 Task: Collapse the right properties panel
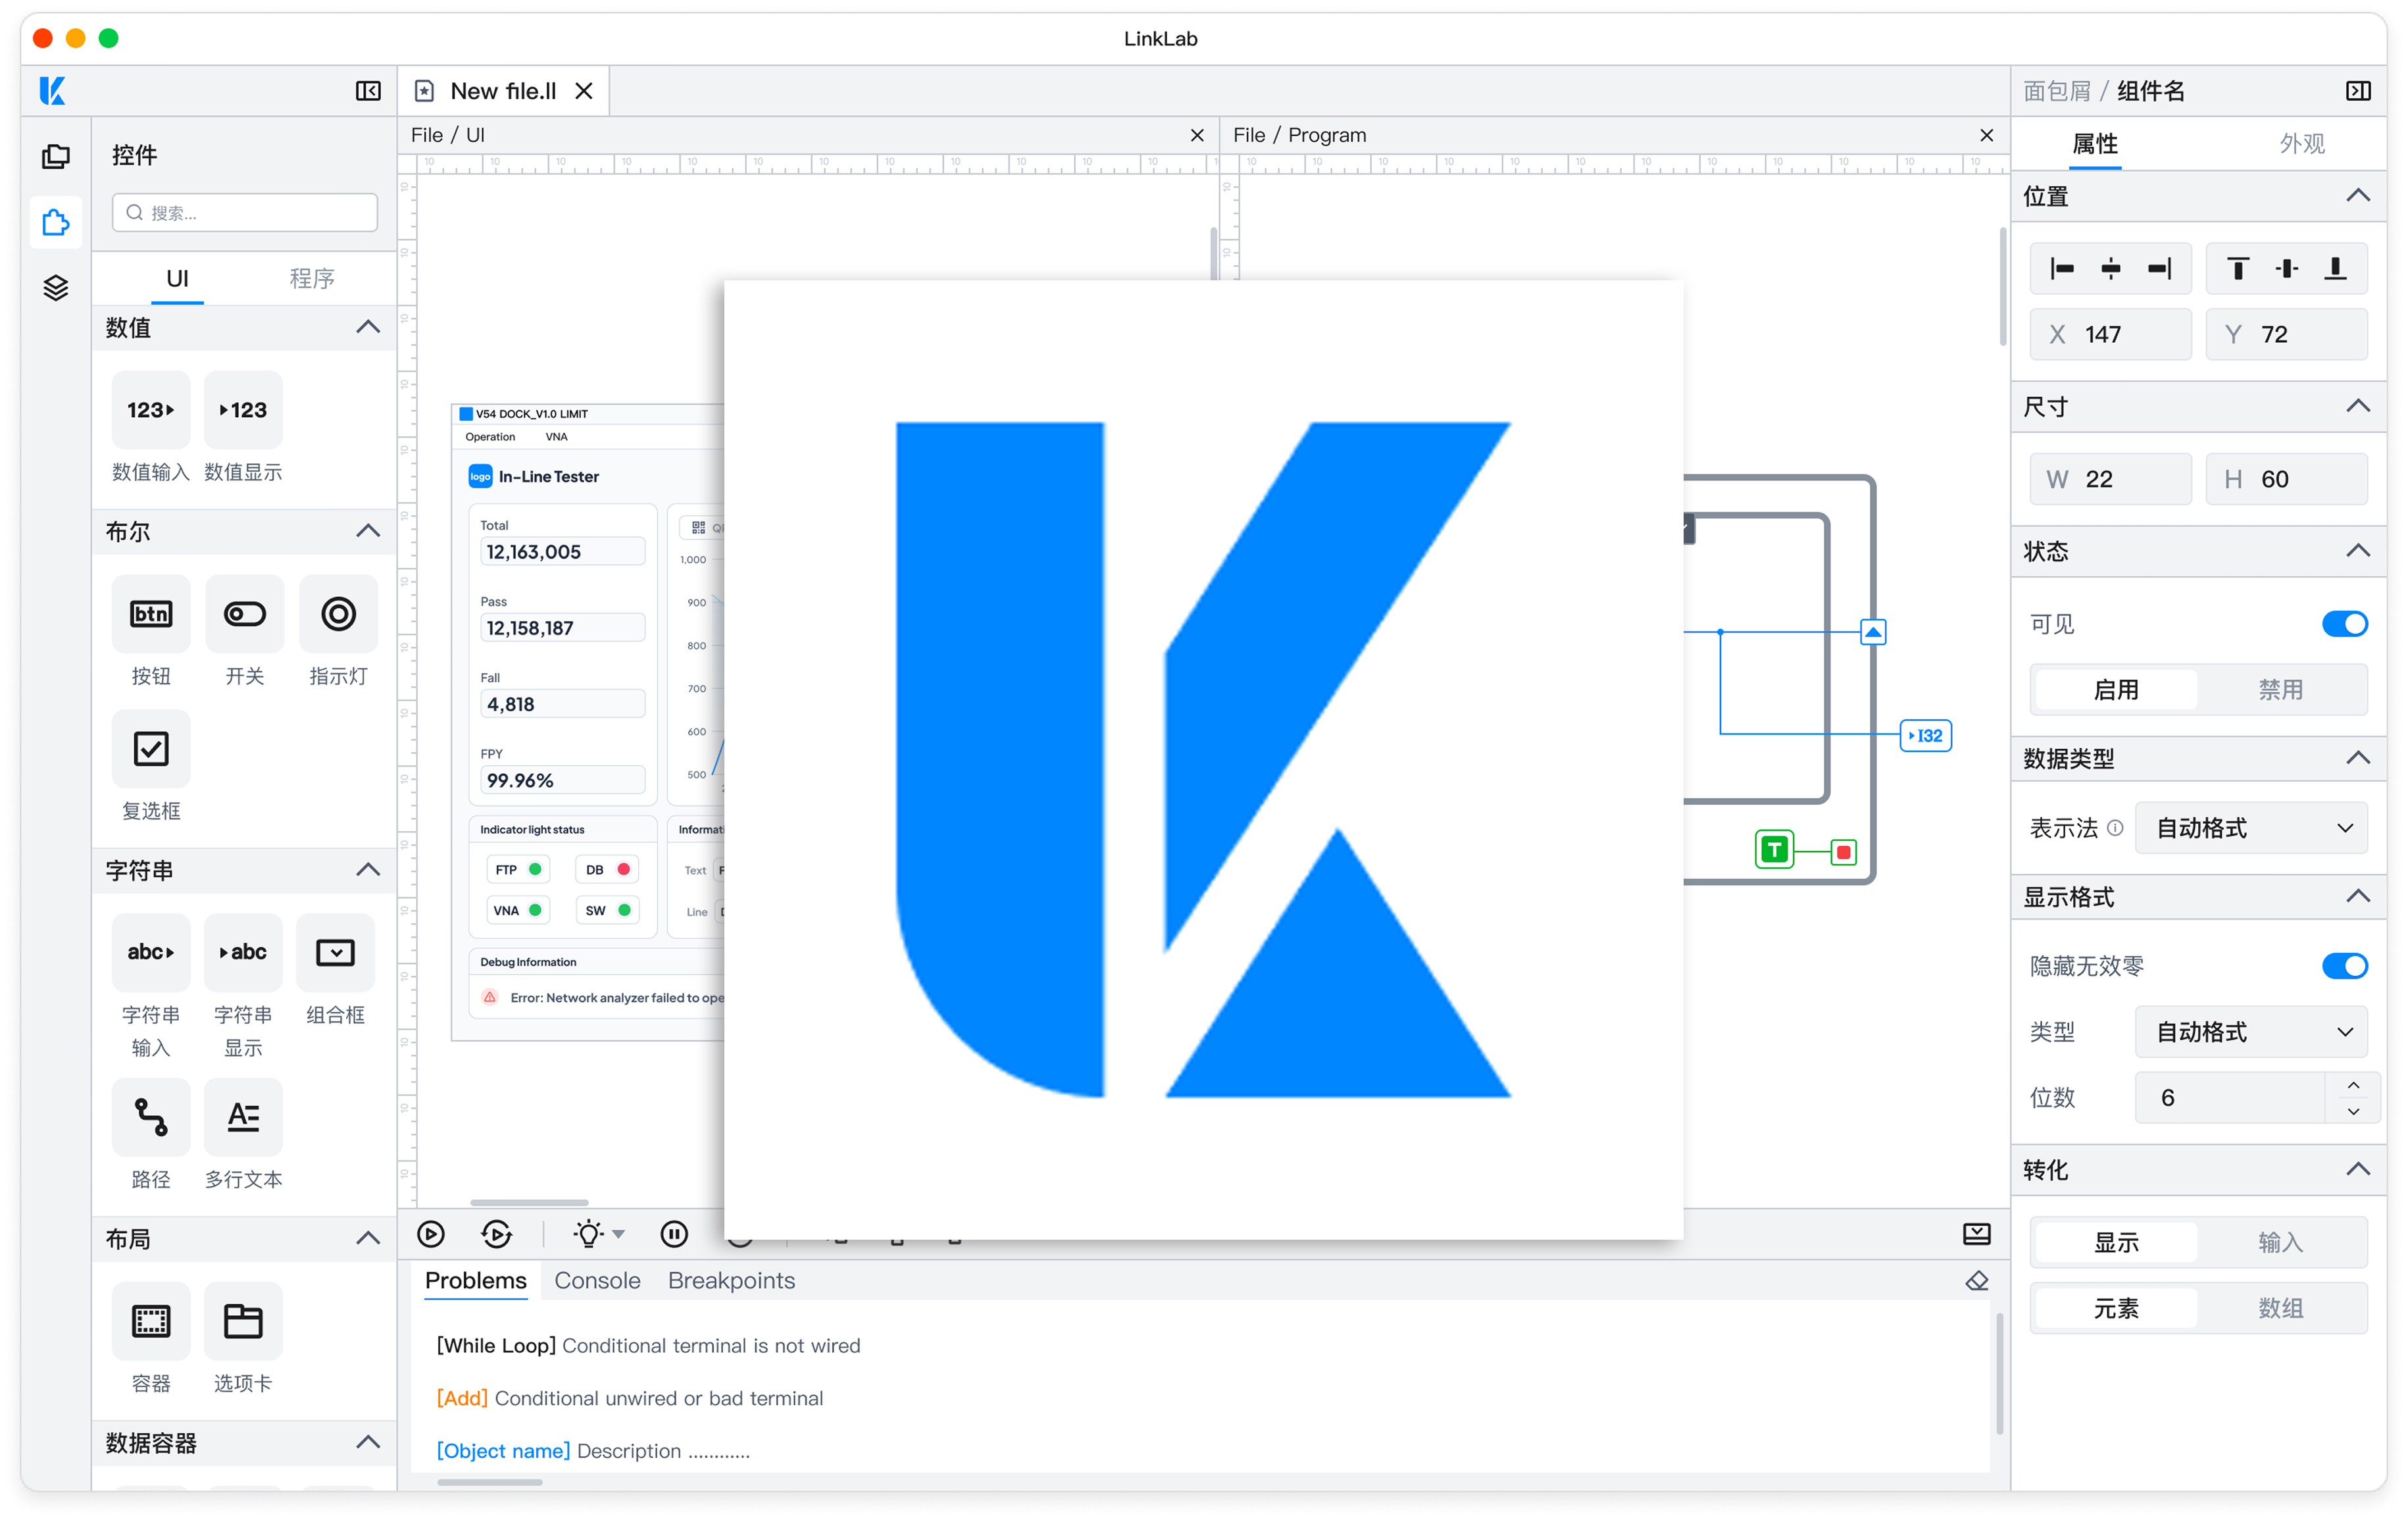point(2358,91)
